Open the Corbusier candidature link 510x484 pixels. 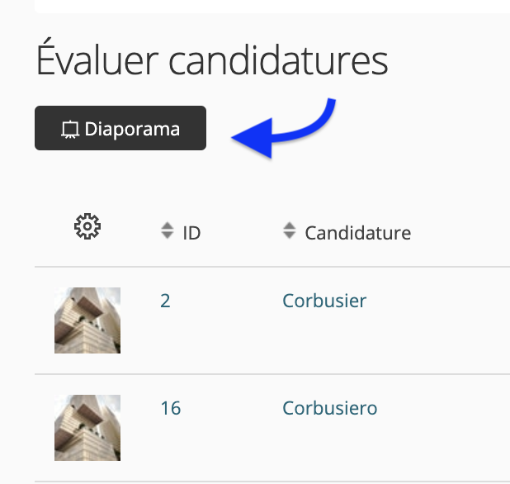(x=324, y=301)
